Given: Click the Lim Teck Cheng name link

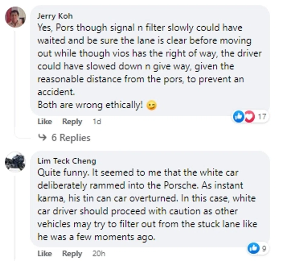Looking at the screenshot, I should click(x=66, y=161).
